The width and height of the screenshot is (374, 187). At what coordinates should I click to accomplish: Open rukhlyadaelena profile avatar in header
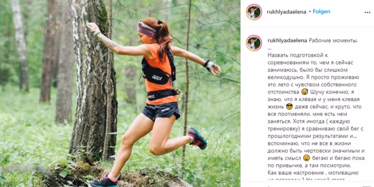coord(254,12)
